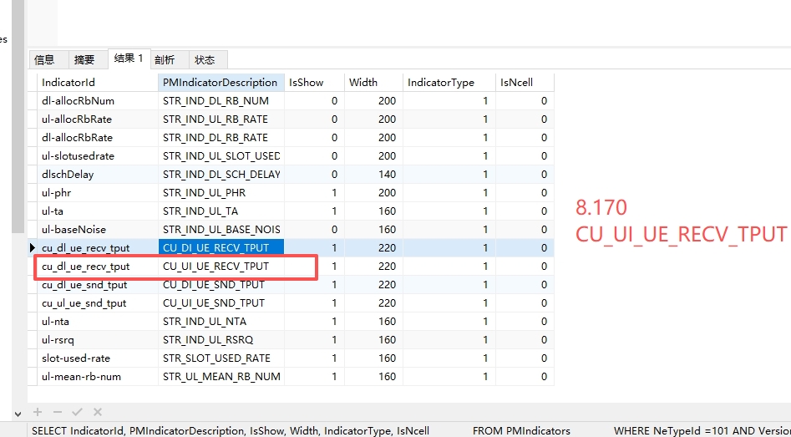The width and height of the screenshot is (791, 437).
Task: Click the IndicatorType column header
Action: click(440, 83)
